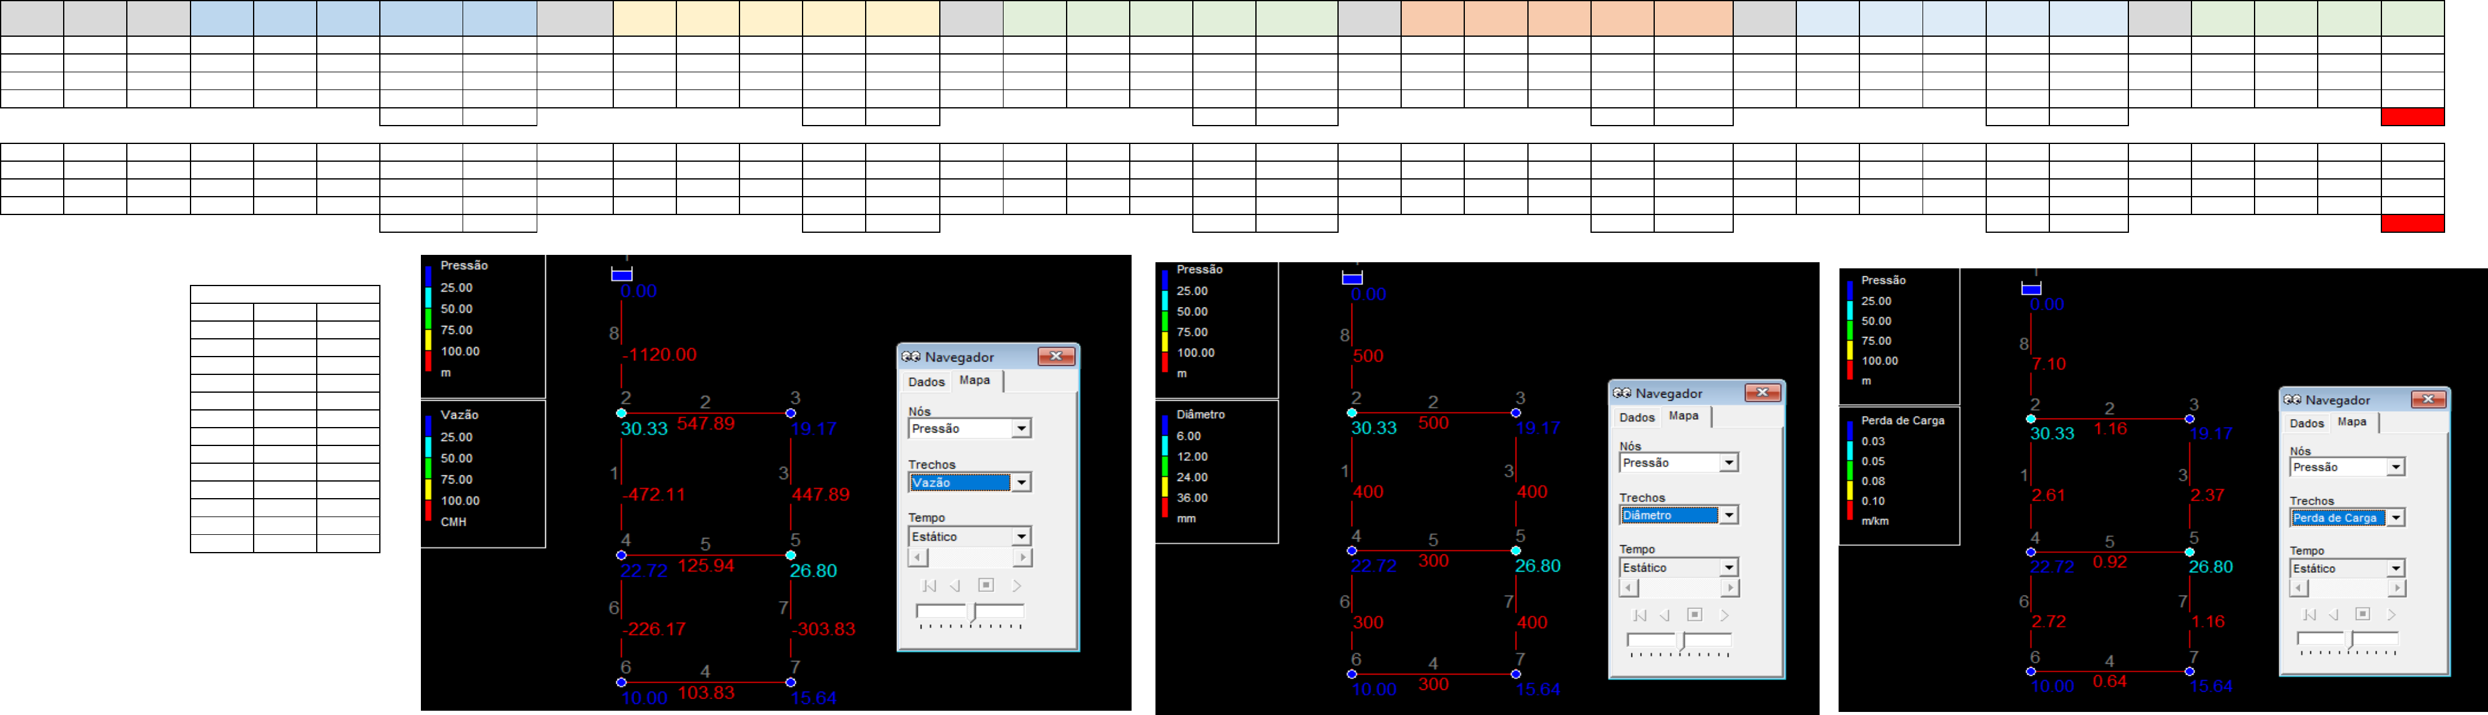Open the Dados tab in the Perda de Carga Navegador
The image size is (2488, 715).
click(x=2307, y=423)
